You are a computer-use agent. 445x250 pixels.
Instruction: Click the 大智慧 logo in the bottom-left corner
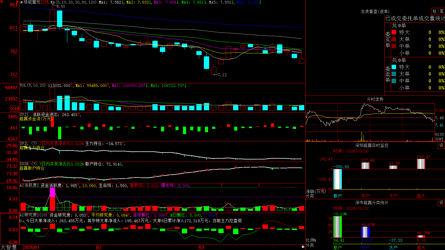[9, 247]
